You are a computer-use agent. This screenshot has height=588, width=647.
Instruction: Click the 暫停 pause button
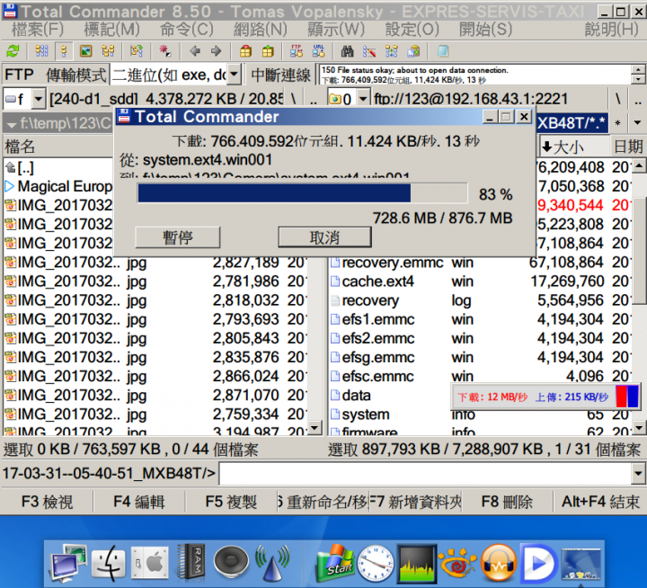click(x=177, y=237)
